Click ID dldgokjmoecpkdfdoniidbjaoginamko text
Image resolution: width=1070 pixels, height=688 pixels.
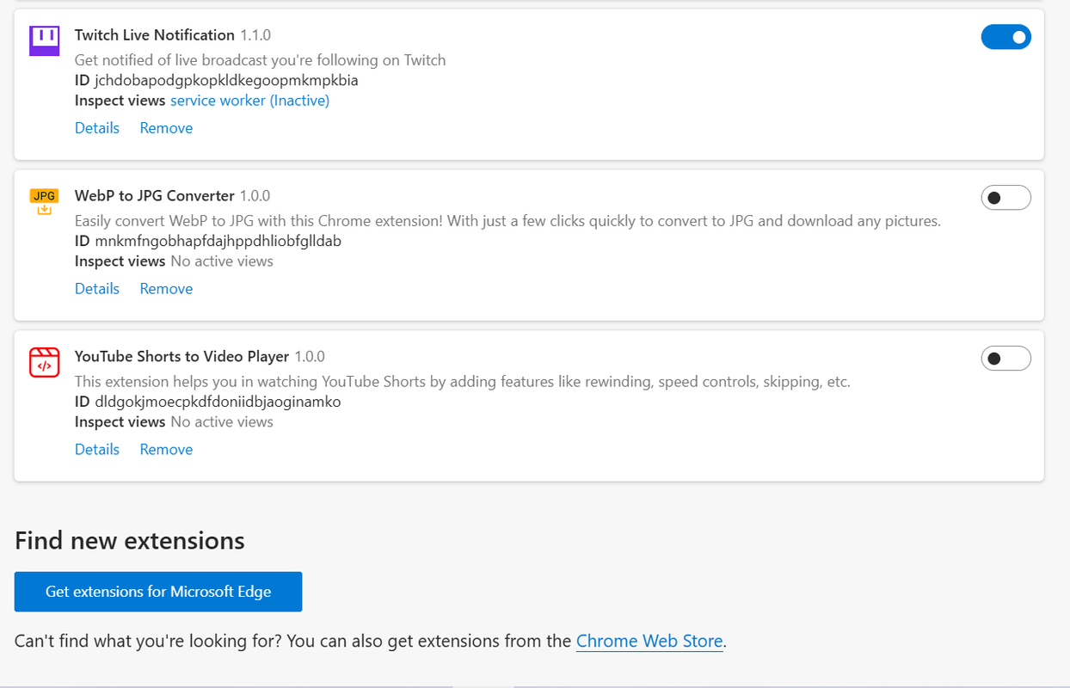208,402
